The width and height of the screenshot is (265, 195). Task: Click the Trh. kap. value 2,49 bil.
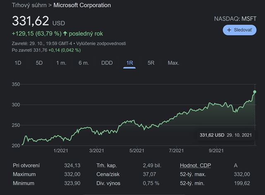click(152, 165)
